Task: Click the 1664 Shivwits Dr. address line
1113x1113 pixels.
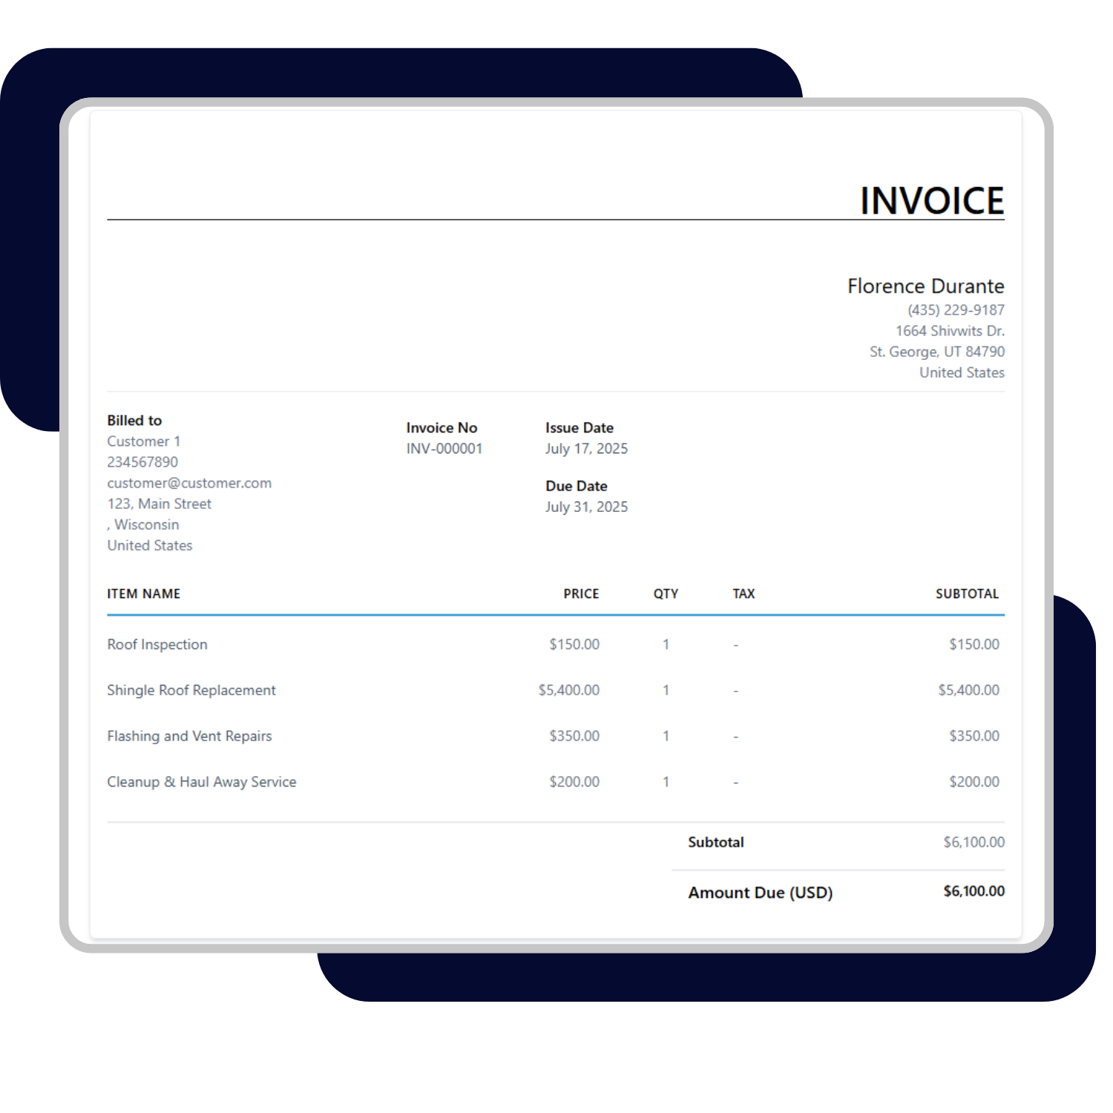Action: click(x=950, y=331)
